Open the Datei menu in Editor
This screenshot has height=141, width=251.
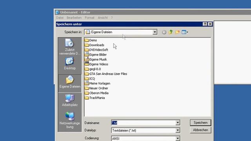(60, 18)
